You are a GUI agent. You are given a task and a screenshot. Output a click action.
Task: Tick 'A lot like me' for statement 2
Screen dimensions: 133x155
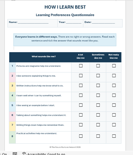(x=81, y=75)
